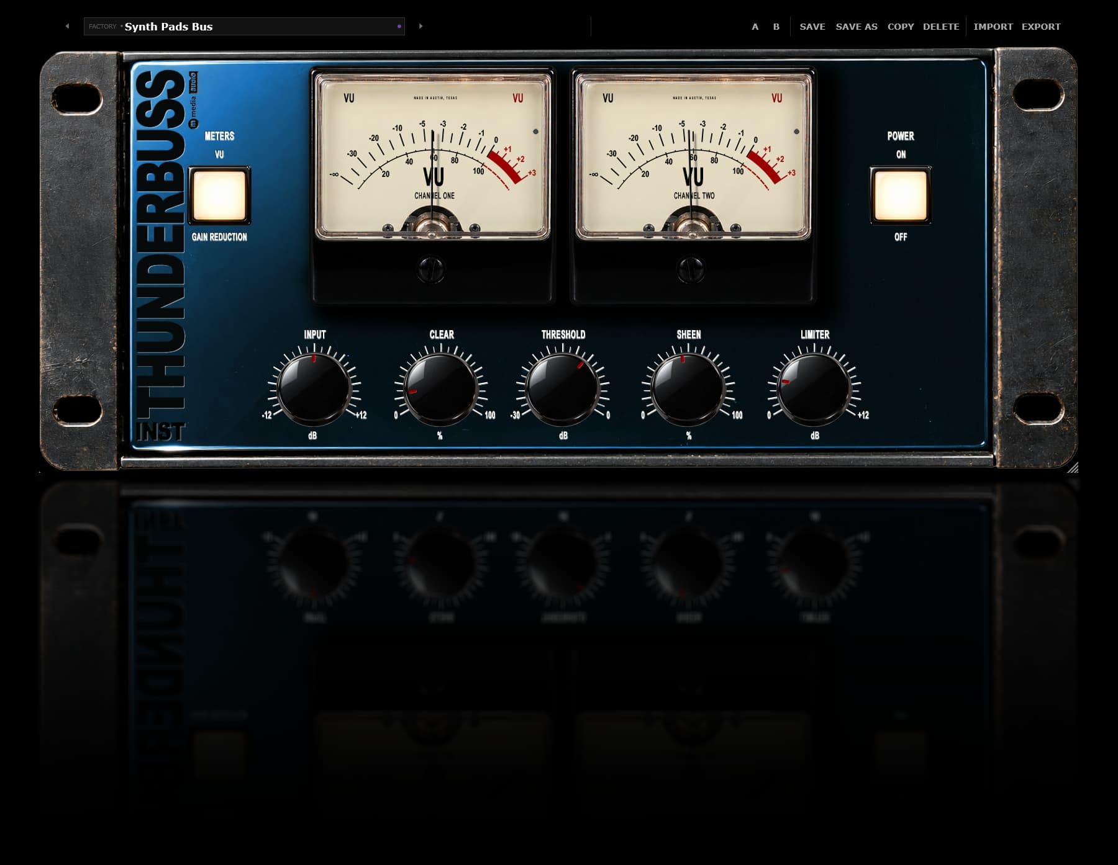Click the SAVE preset button
The image size is (1118, 865).
point(812,27)
